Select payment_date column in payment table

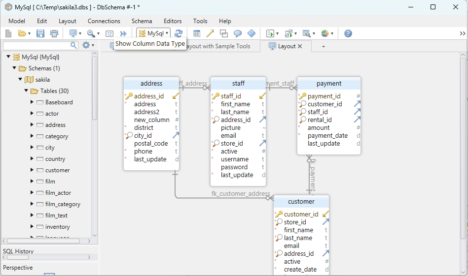pos(327,135)
